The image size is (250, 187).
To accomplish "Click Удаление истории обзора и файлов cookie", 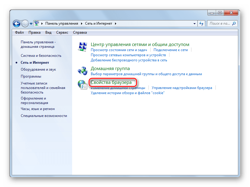I will coord(127,93).
